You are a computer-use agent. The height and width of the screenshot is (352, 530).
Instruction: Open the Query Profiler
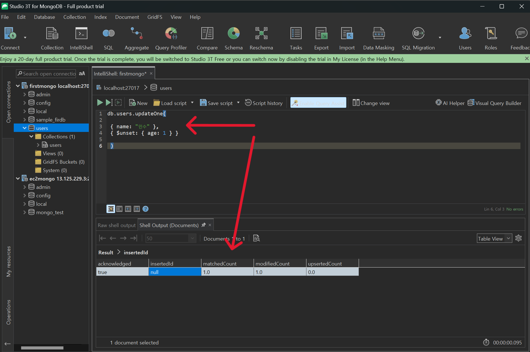(x=171, y=39)
